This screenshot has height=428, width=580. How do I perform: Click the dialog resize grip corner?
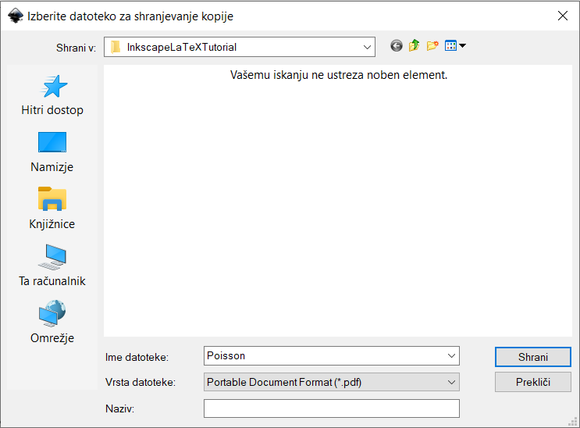coord(574,422)
